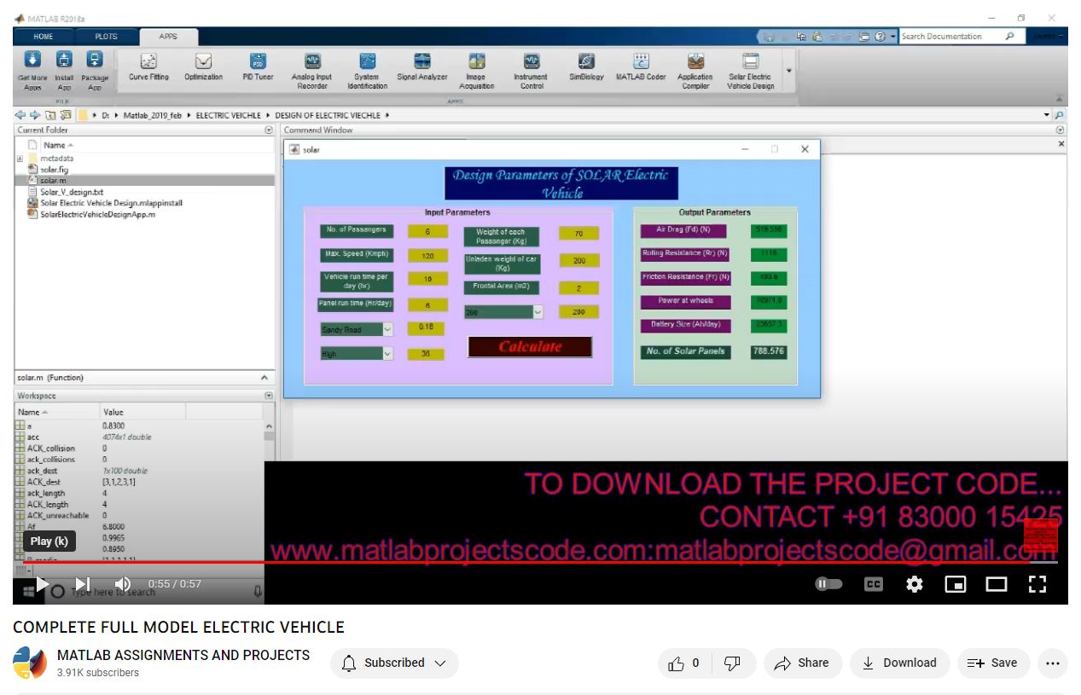Image resolution: width=1081 pixels, height=695 pixels.
Task: Toggle the autoplay switch
Action: tap(828, 584)
